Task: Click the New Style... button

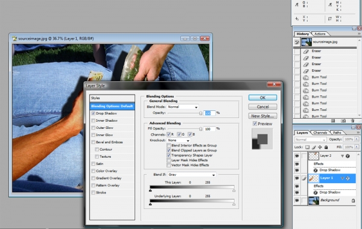Action: point(262,116)
